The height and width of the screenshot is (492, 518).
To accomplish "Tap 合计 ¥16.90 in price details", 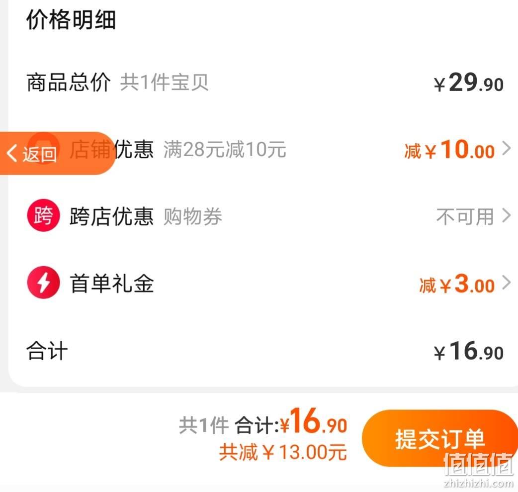I will pyautogui.click(x=468, y=351).
